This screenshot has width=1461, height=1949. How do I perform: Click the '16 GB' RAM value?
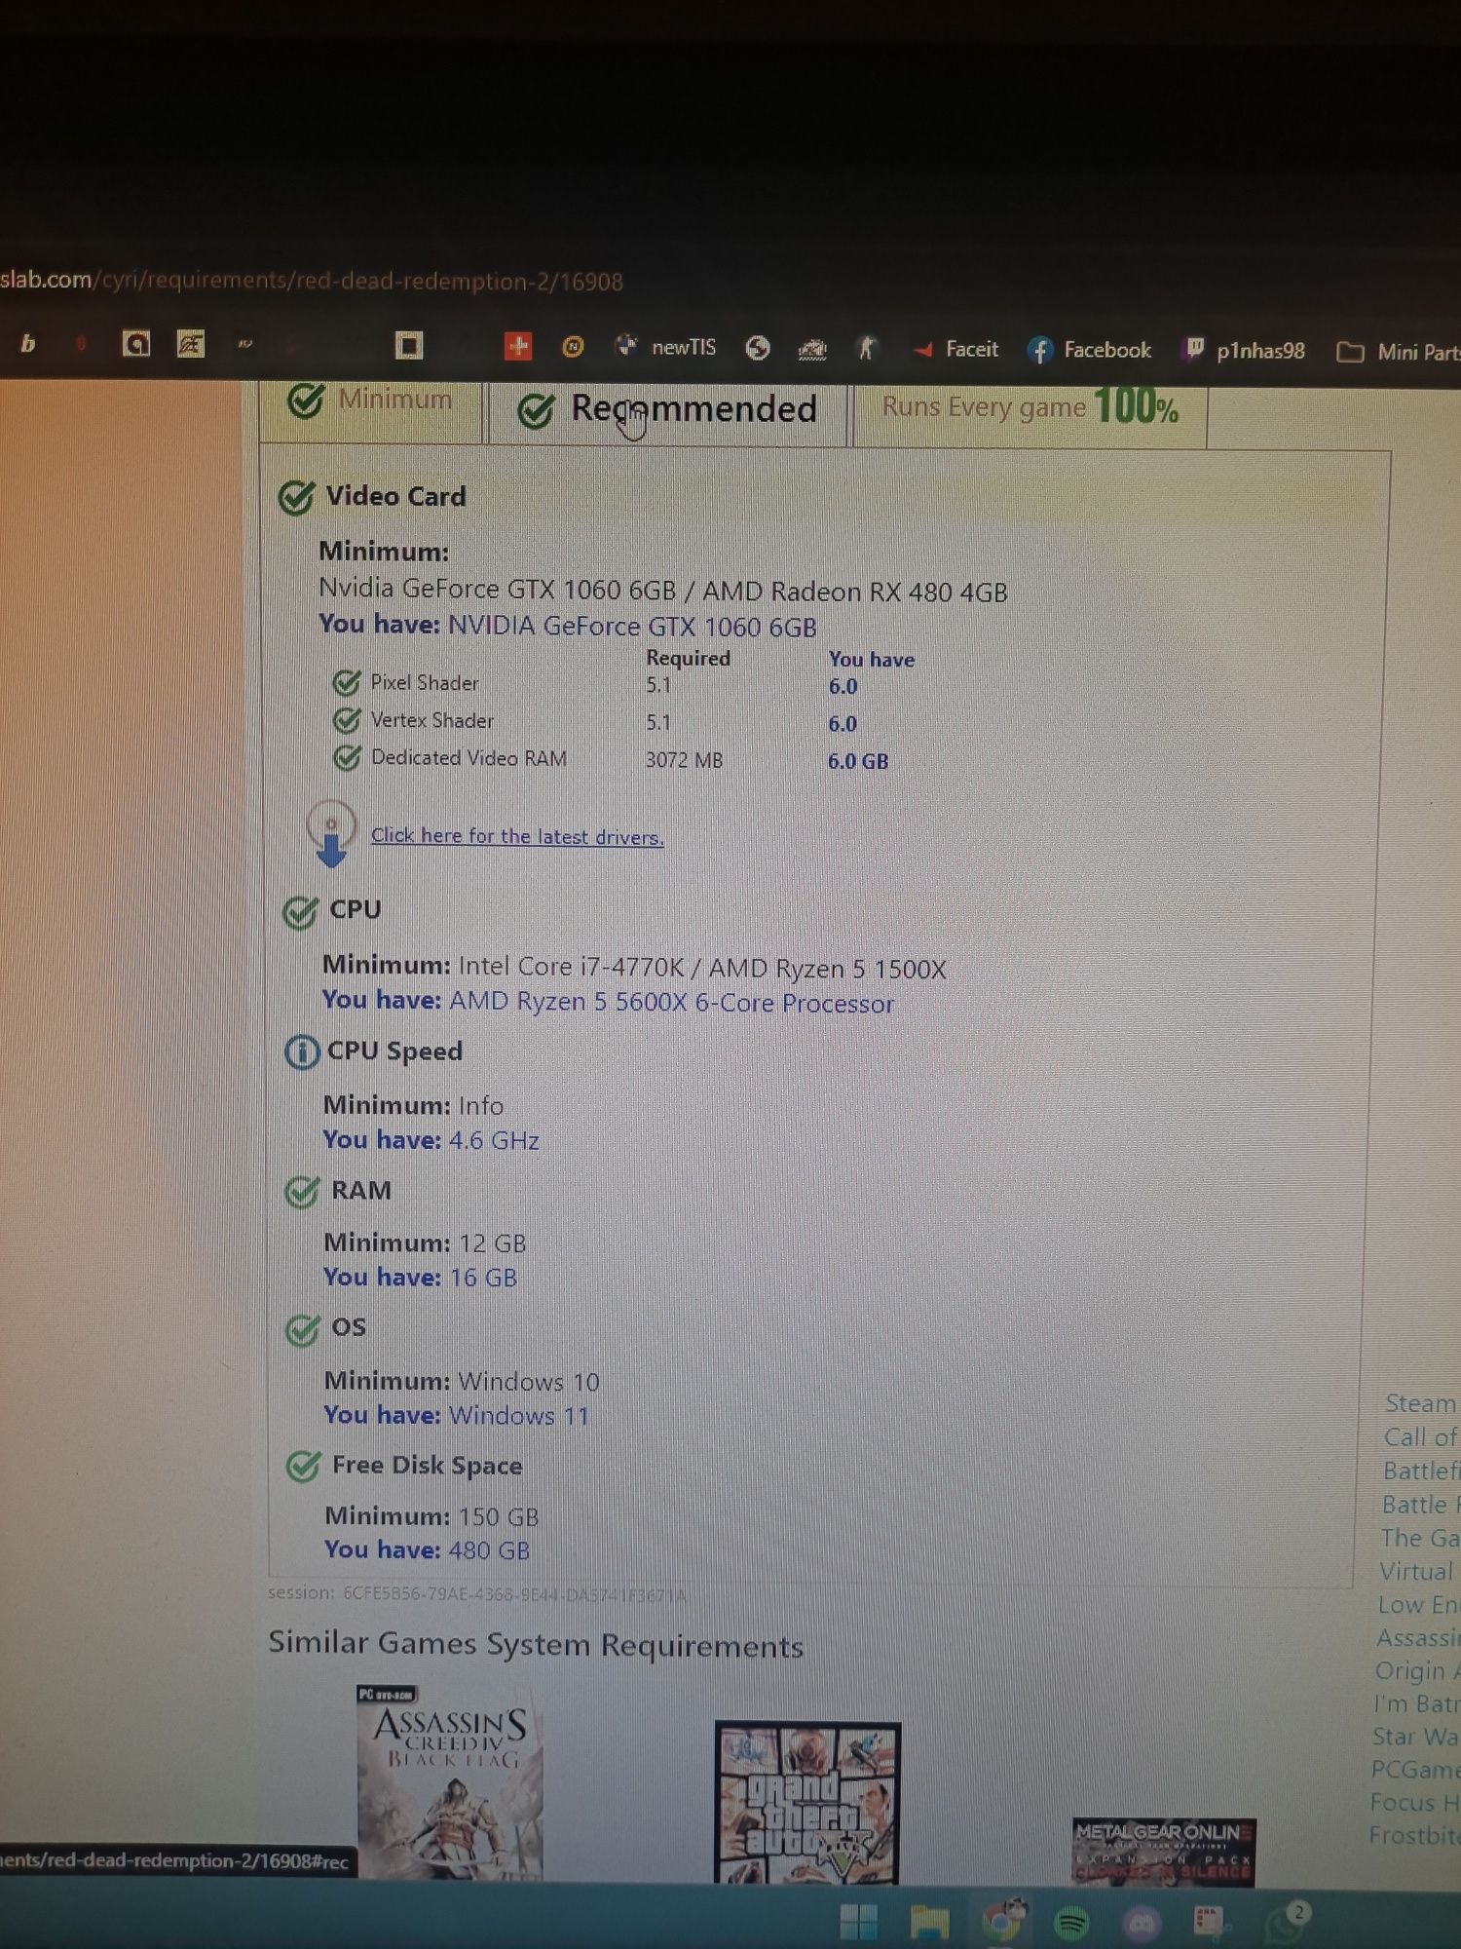[483, 1278]
